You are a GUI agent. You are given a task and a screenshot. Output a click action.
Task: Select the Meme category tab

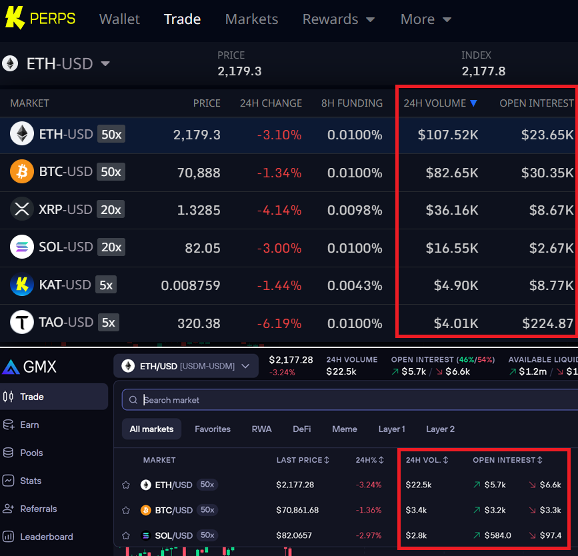pos(344,429)
